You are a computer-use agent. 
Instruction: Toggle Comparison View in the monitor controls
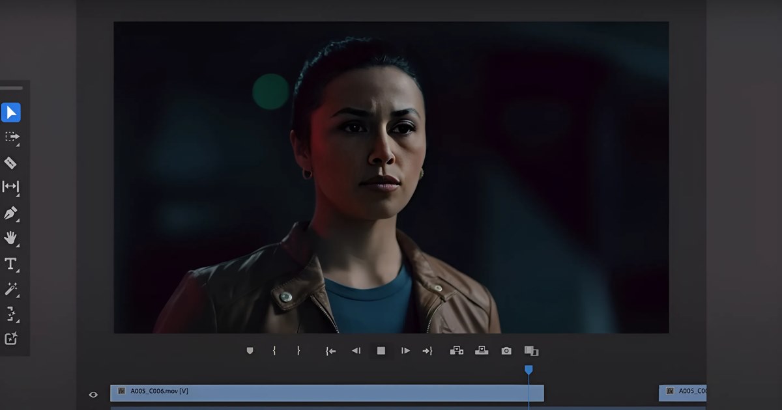tap(531, 351)
